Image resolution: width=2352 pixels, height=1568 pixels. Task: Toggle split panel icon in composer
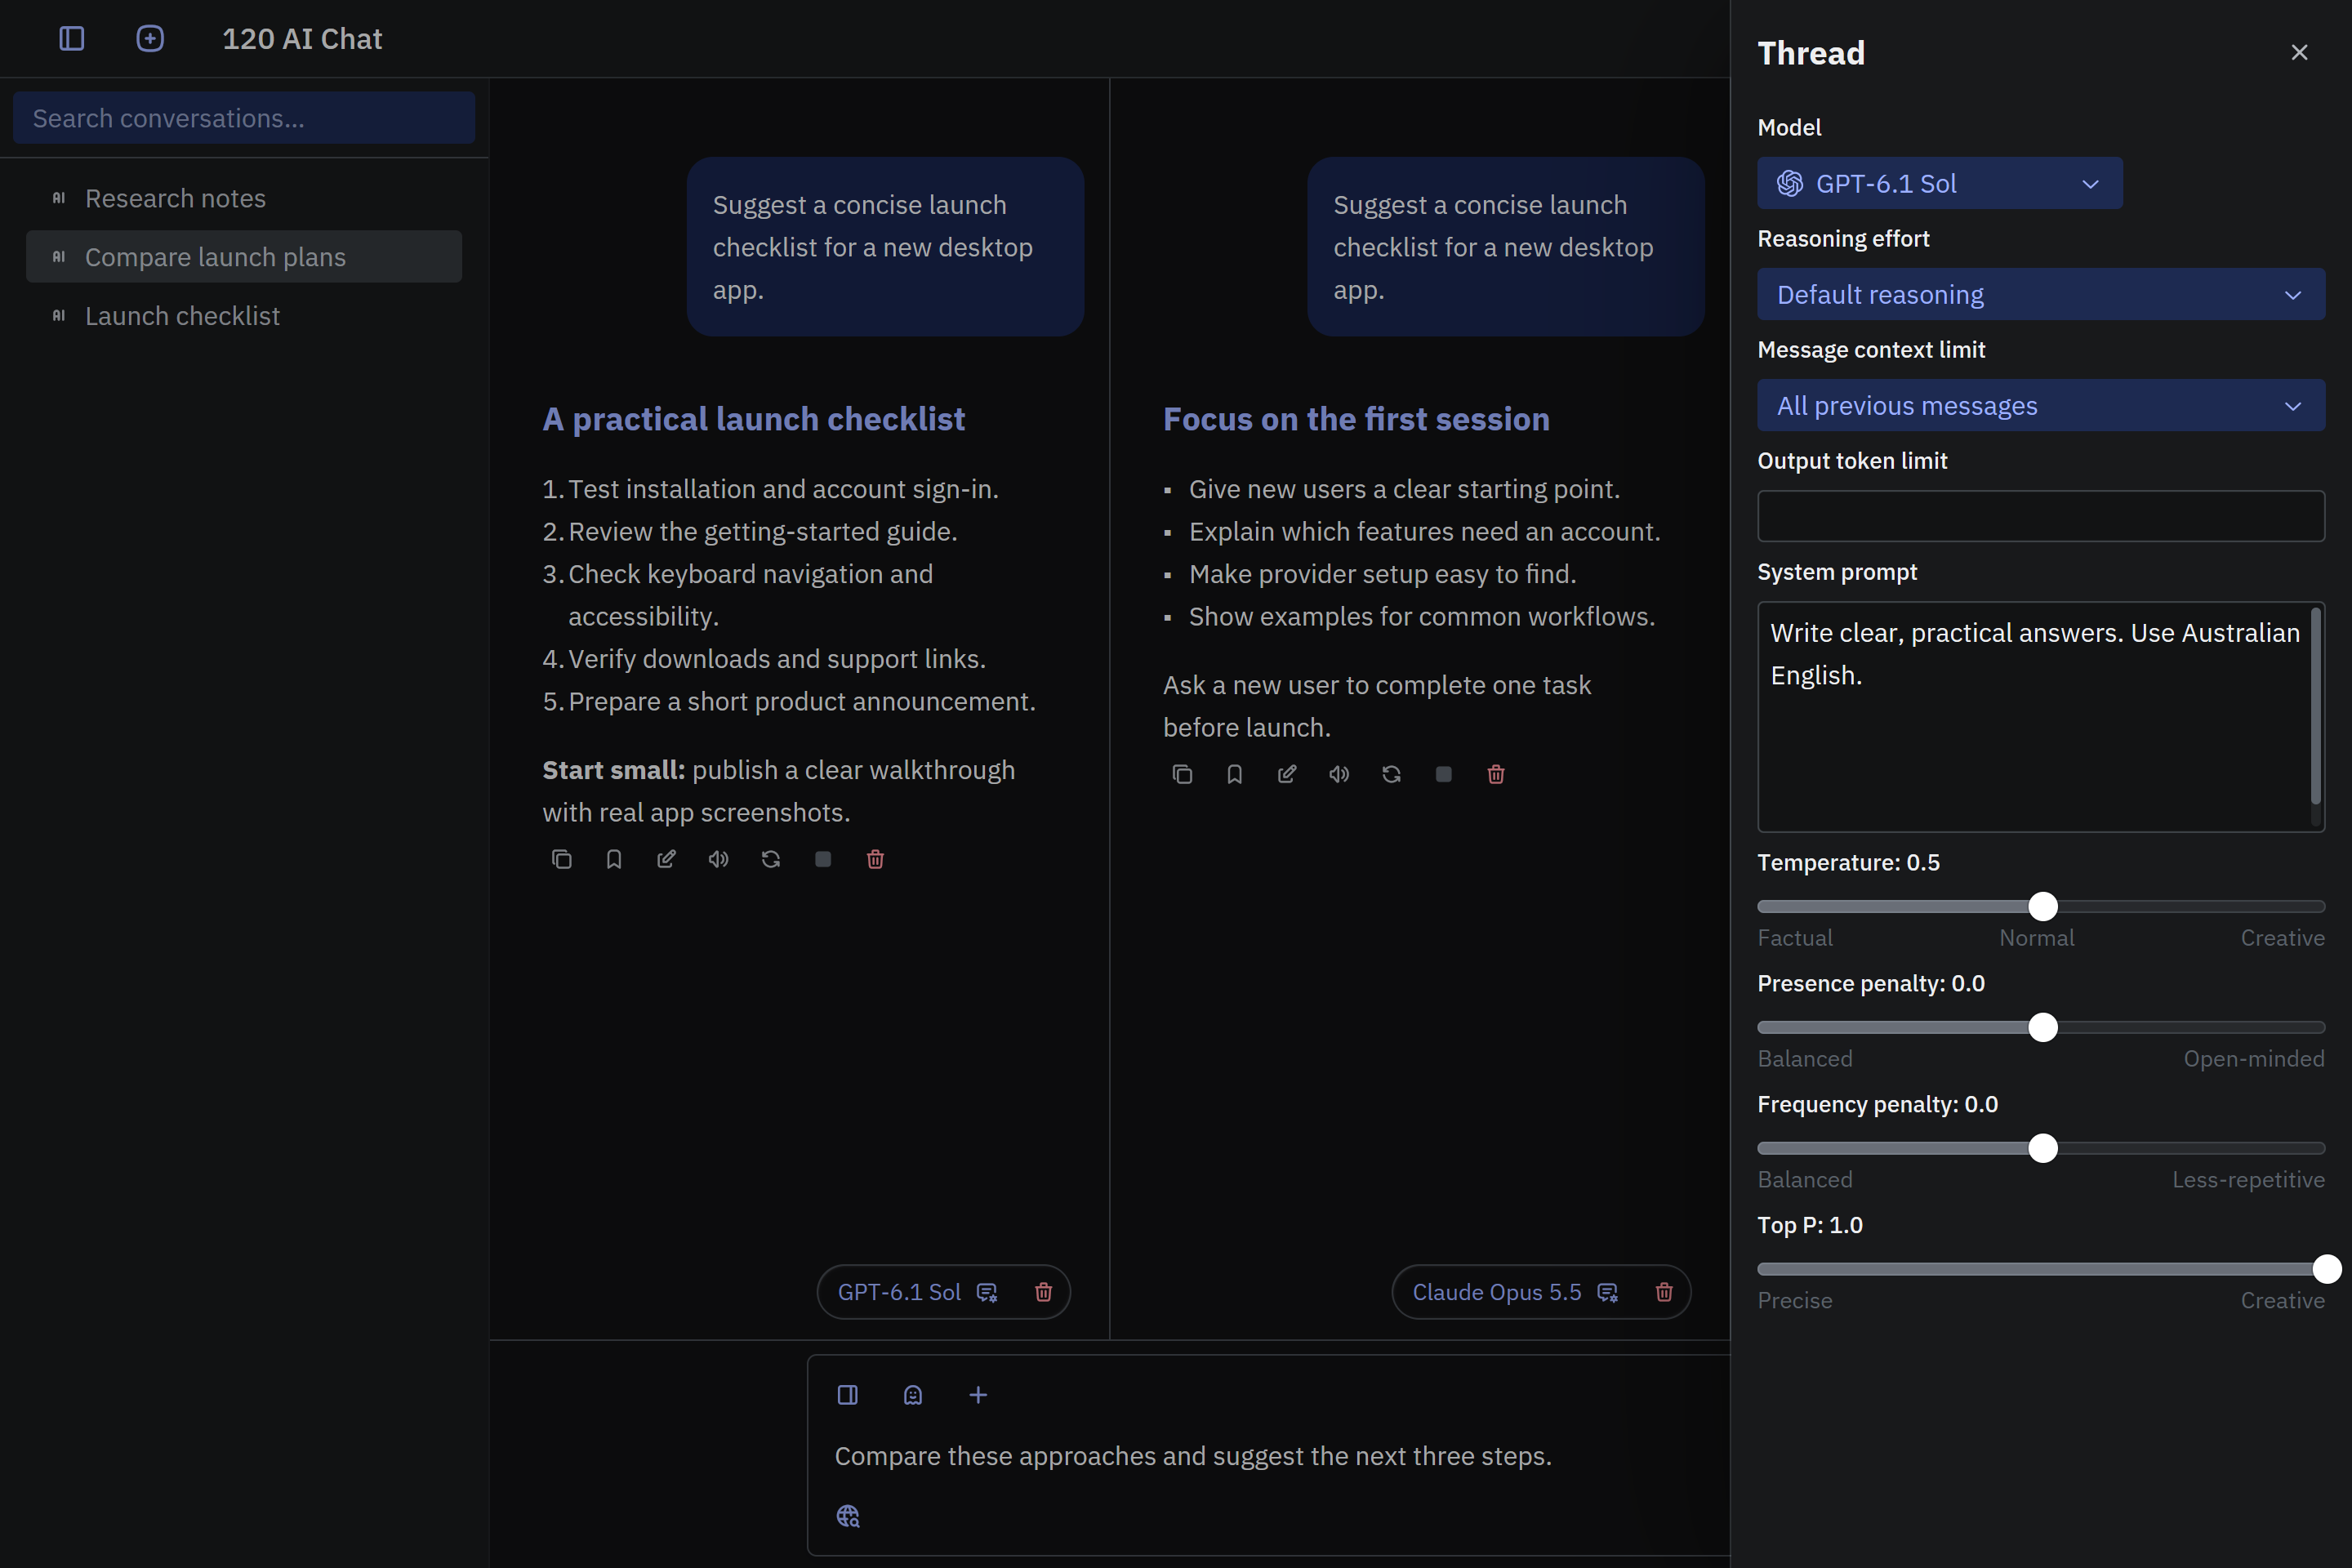(847, 1395)
